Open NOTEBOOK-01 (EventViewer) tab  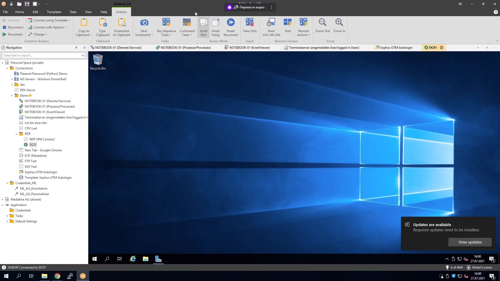[252, 48]
